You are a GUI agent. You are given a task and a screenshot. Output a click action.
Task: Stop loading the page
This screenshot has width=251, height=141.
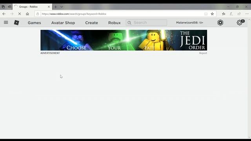point(20,14)
